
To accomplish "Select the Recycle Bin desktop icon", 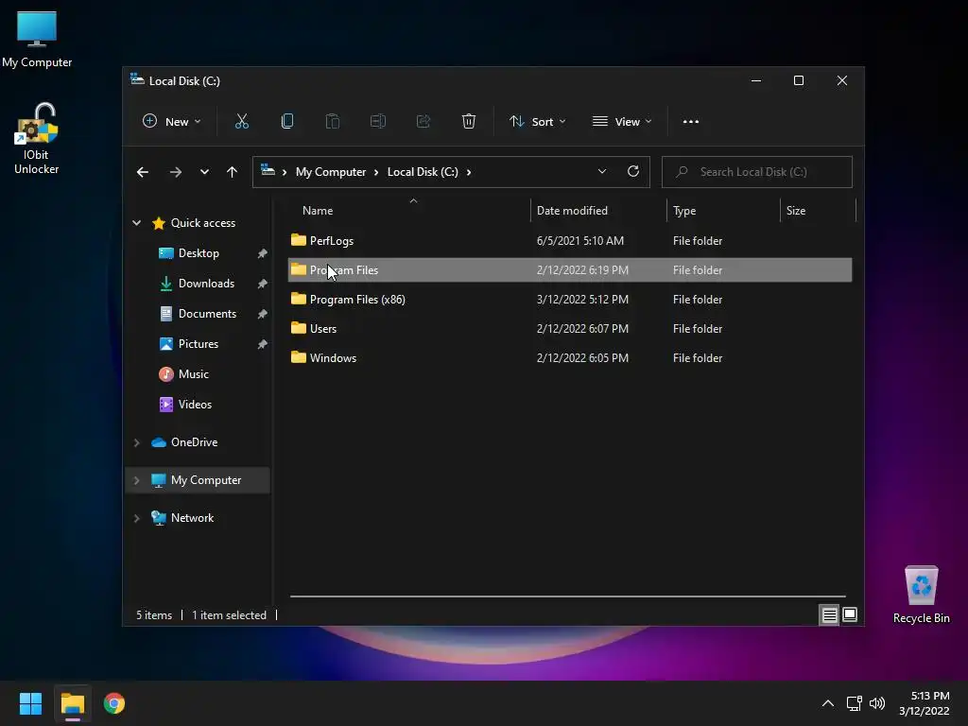I will 921,596.
